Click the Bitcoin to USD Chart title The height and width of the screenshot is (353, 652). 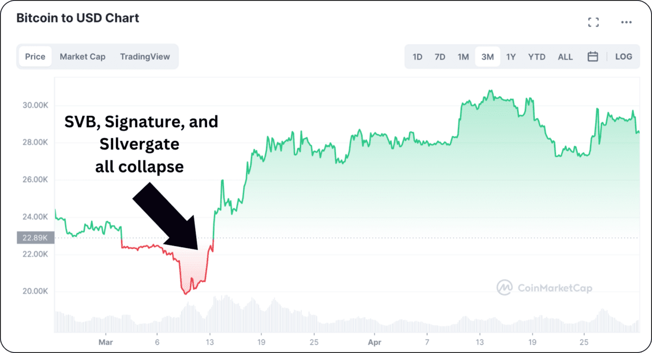click(x=78, y=18)
